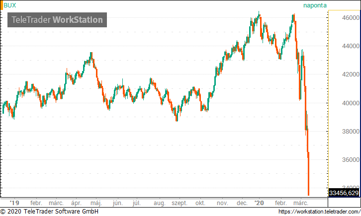Click the febr. label after '20

pyautogui.click(x=280, y=203)
